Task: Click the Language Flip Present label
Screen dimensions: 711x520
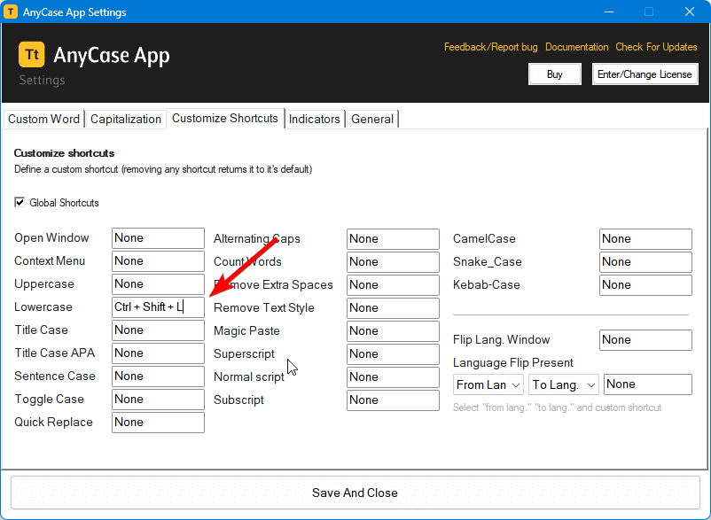Action: (513, 363)
